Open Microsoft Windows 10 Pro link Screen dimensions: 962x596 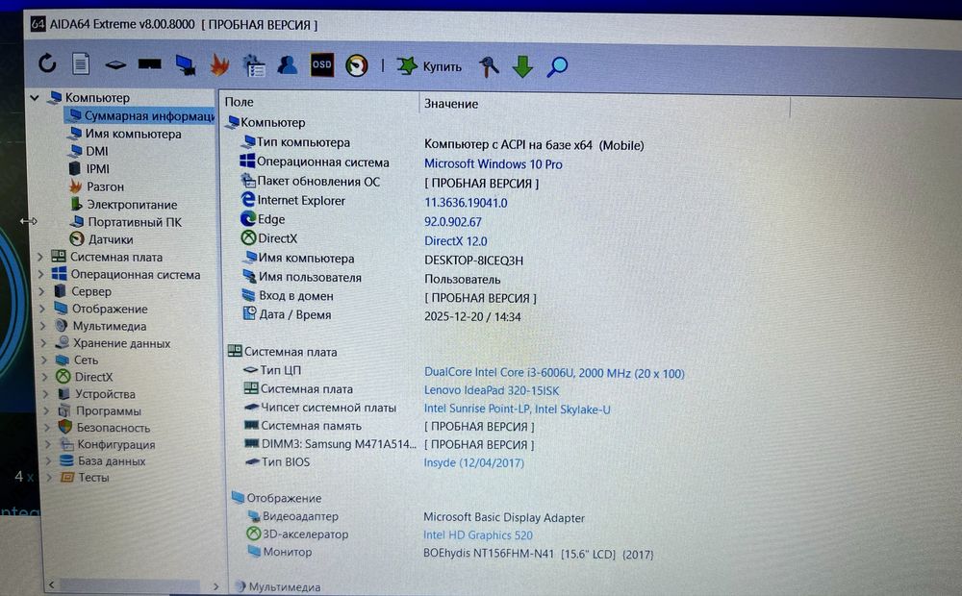494,163
